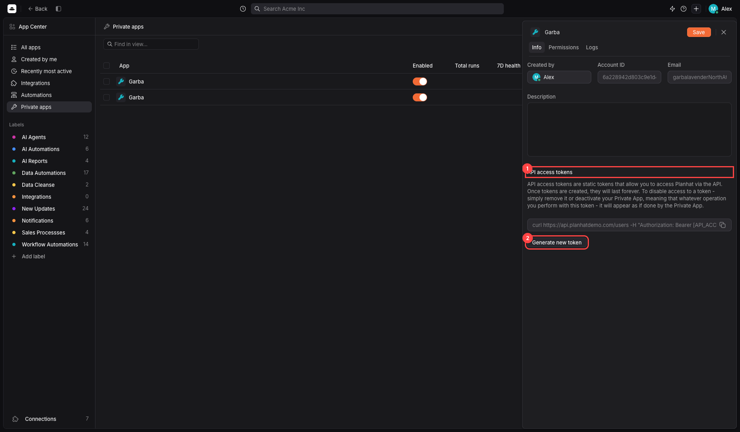Click the Email field
The image size is (740, 432).
pos(699,77)
